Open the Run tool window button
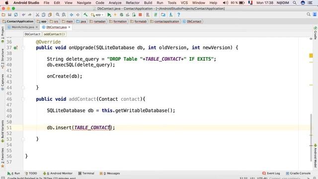This screenshot has width=318, height=179. point(13,174)
